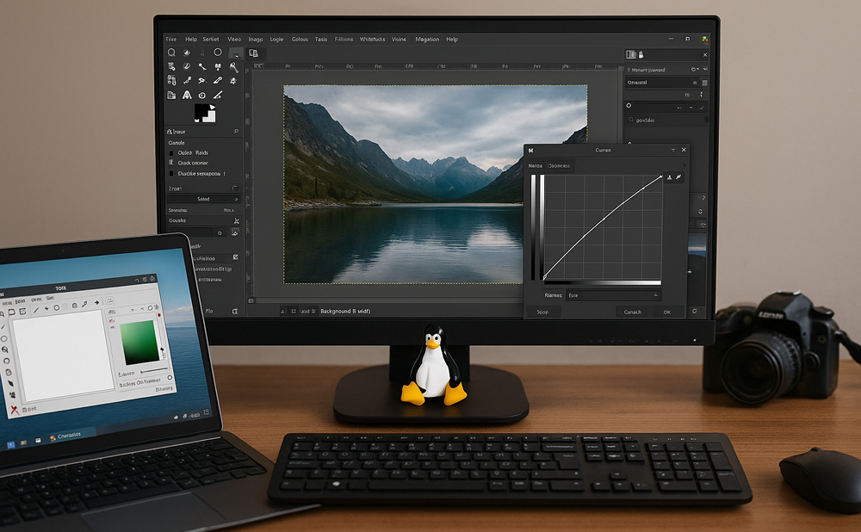Click the chevron arrow right of the Curves dialog
This screenshot has height=532, width=861.
coord(703,198)
